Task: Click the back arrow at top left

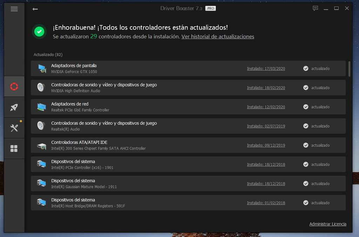Action: pos(35,9)
